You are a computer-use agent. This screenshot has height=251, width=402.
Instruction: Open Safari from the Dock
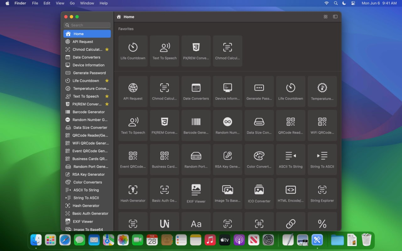click(65, 240)
